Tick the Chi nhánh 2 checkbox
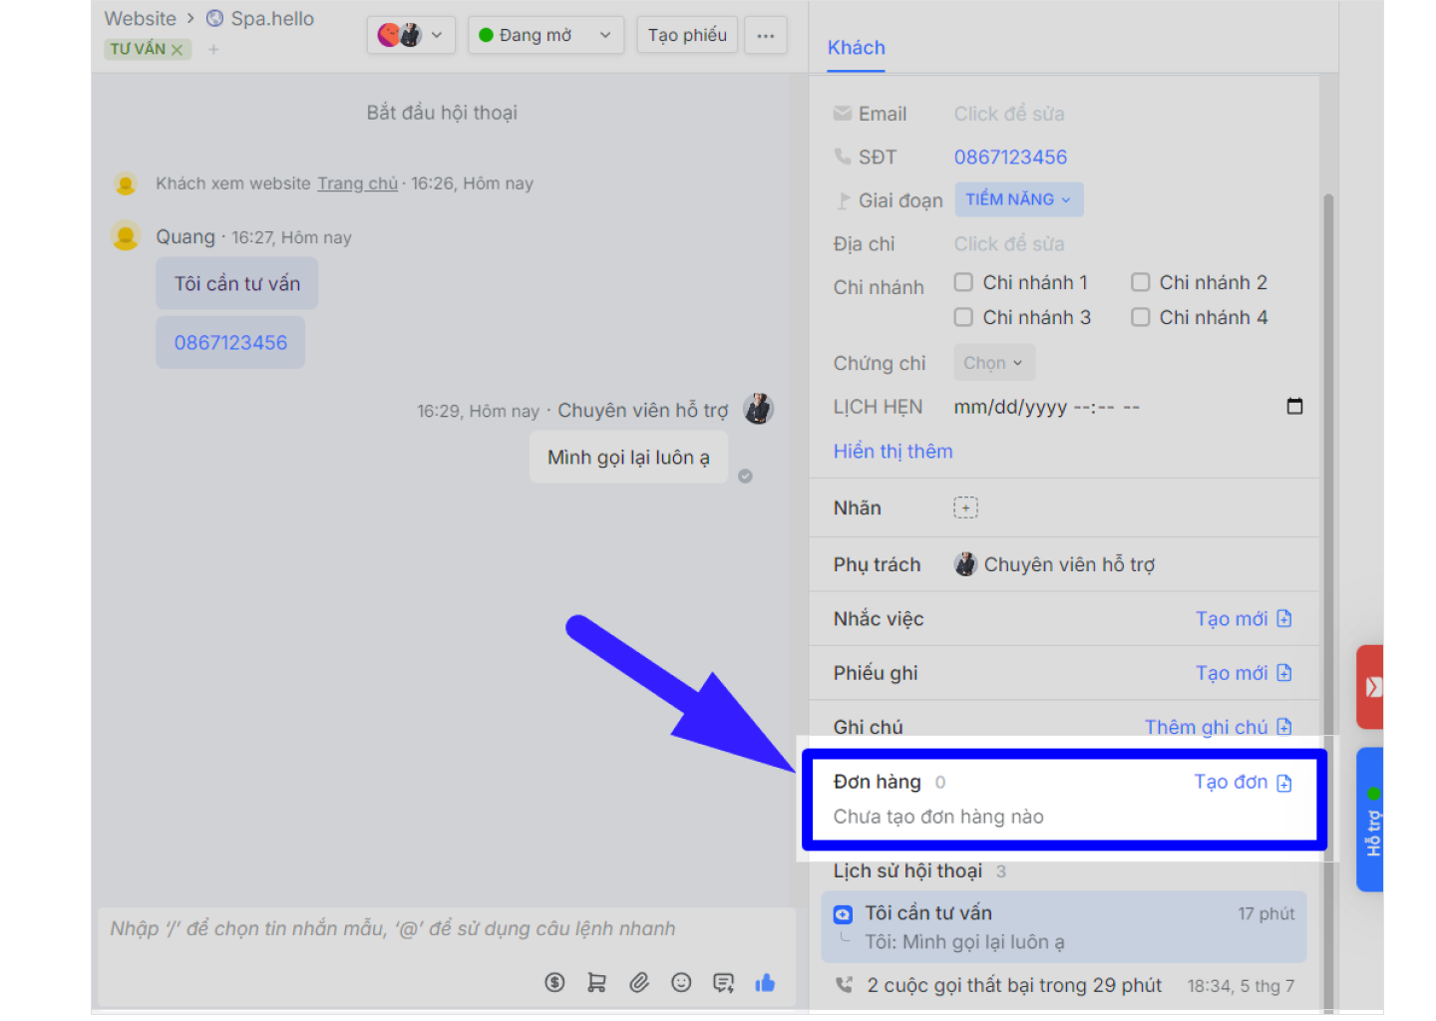 click(x=1140, y=282)
